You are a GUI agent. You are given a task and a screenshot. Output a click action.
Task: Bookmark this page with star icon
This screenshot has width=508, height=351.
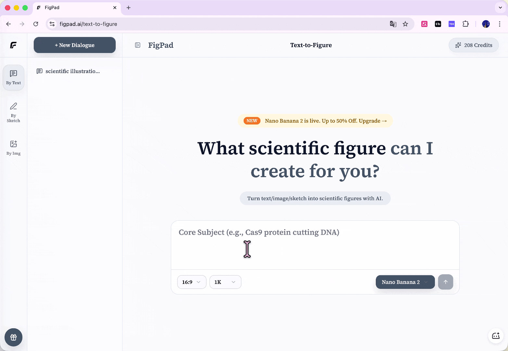coord(405,24)
